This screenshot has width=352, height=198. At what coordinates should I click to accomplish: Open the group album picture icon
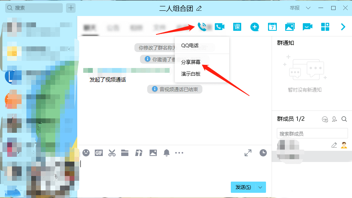[290, 27]
